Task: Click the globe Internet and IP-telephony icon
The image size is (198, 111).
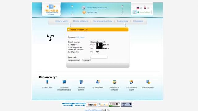Action: tap(114, 82)
